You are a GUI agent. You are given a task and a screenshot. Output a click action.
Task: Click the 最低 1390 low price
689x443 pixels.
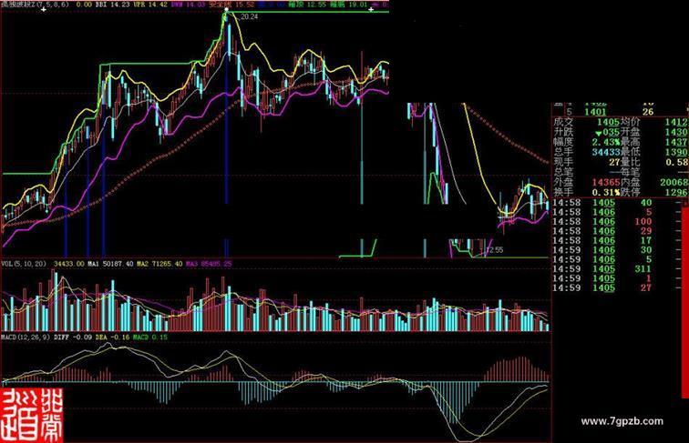point(676,152)
